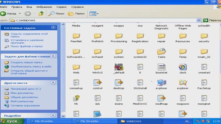Open the Файл menu

pos(3,7)
